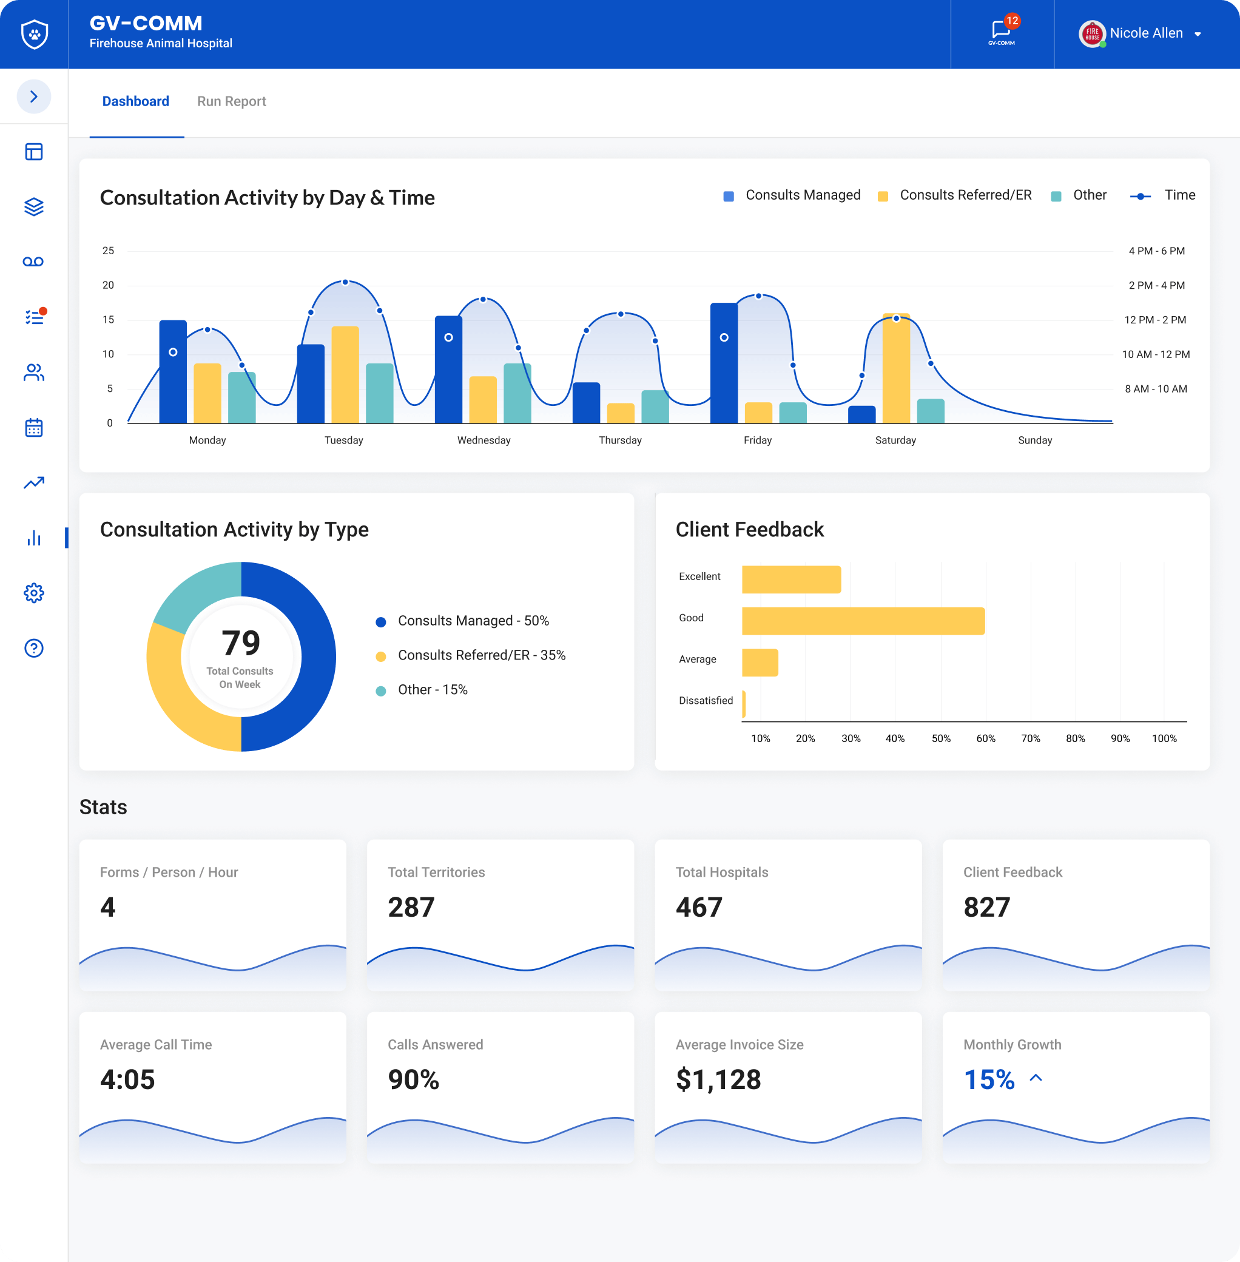Click the Friday peak point on Time line
Screen dimensions: 1240x1262
[x=759, y=295]
